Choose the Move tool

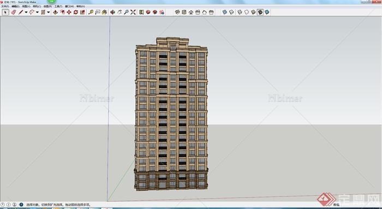coord(69,12)
